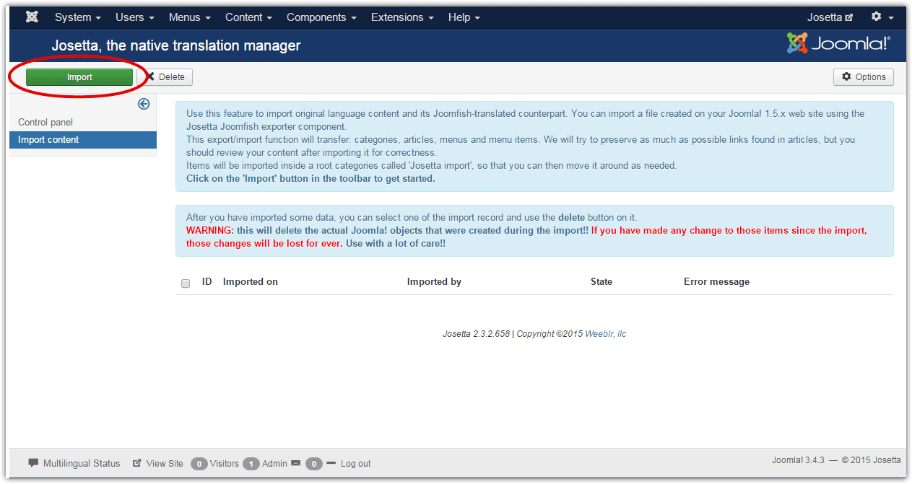
Task: Open the gear settings dropdown in the top bar
Action: pos(882,17)
